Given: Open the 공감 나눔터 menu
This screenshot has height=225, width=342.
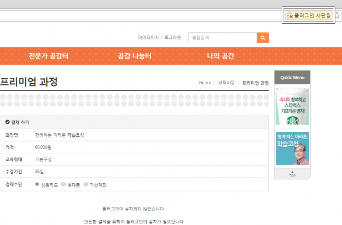Looking at the screenshot, I should tap(134, 56).
